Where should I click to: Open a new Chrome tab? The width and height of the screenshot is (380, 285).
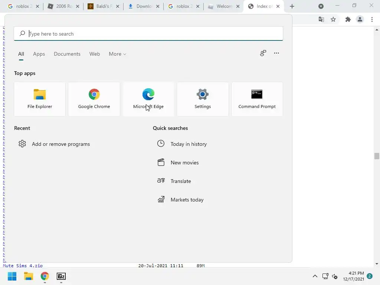point(292,6)
